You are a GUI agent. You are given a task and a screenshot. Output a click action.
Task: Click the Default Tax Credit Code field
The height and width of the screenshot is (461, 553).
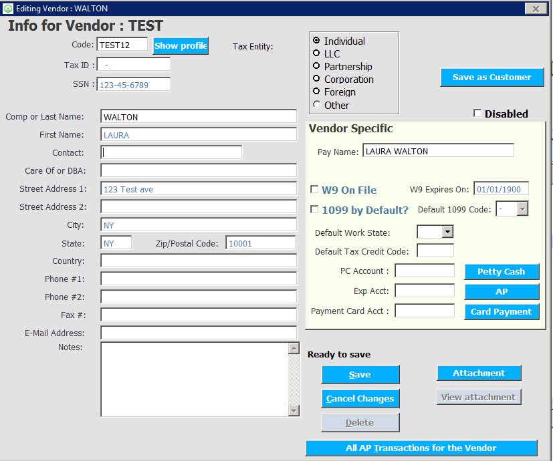(x=435, y=251)
